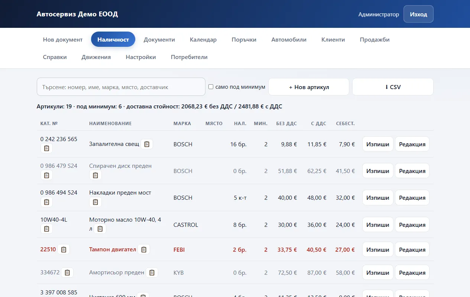Click the НАЛ. column header

[240, 123]
